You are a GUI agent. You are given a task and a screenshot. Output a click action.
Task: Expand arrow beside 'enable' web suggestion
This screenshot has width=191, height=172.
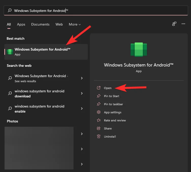82,109
